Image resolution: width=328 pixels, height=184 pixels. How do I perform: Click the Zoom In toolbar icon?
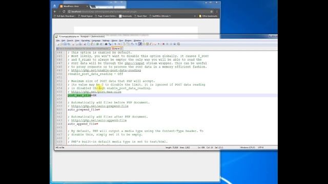pos(115,44)
